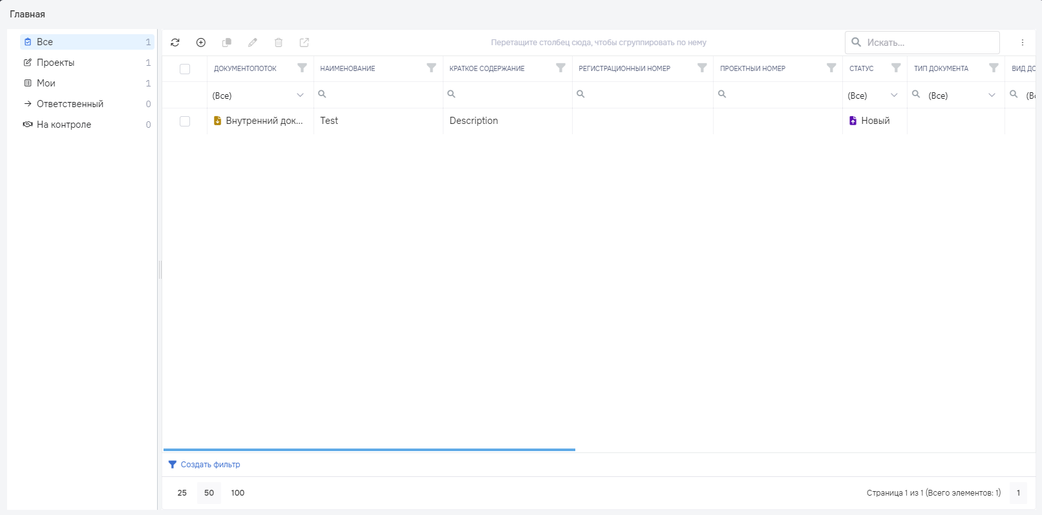
Task: Click the horizontal scrollbar of the grid
Action: (x=369, y=450)
